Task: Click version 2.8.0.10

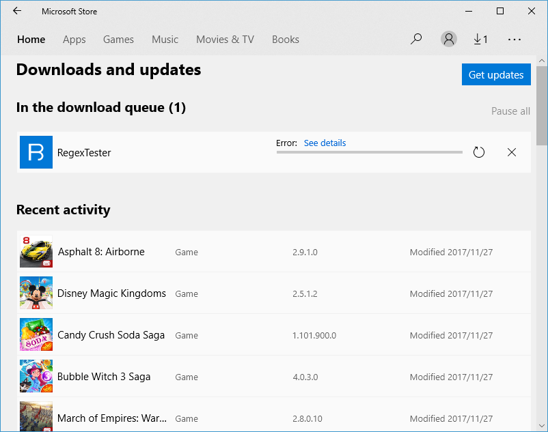Action: click(x=307, y=418)
